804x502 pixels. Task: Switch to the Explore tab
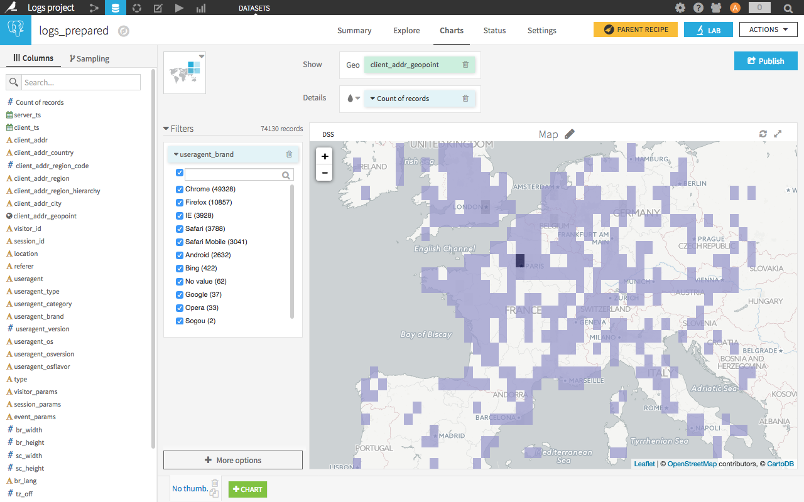click(x=406, y=30)
